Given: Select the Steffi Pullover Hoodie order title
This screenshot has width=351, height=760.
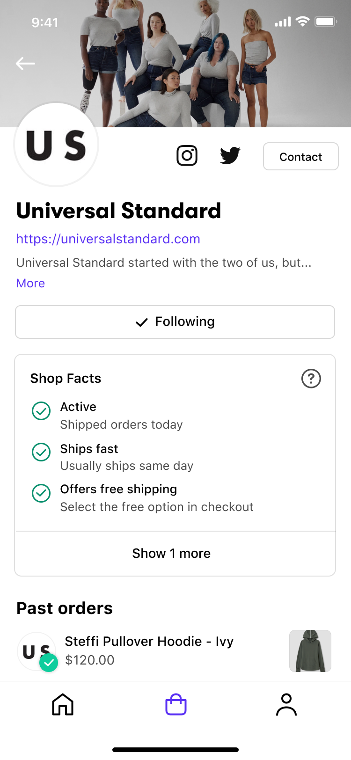Looking at the screenshot, I should click(149, 641).
